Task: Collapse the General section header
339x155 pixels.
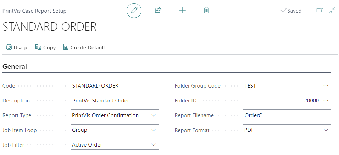Action: click(x=15, y=66)
